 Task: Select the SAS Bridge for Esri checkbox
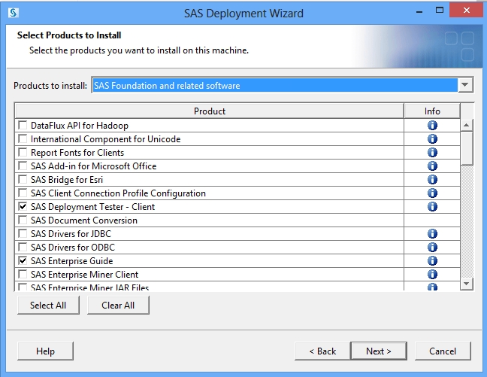pyautogui.click(x=23, y=179)
